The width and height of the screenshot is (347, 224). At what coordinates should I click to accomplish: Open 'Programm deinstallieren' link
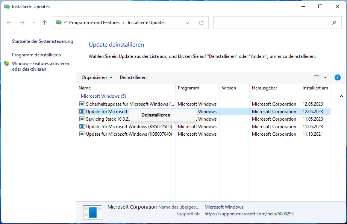click(x=36, y=55)
